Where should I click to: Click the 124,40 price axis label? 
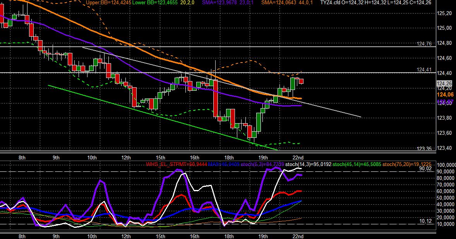pos(444,73)
